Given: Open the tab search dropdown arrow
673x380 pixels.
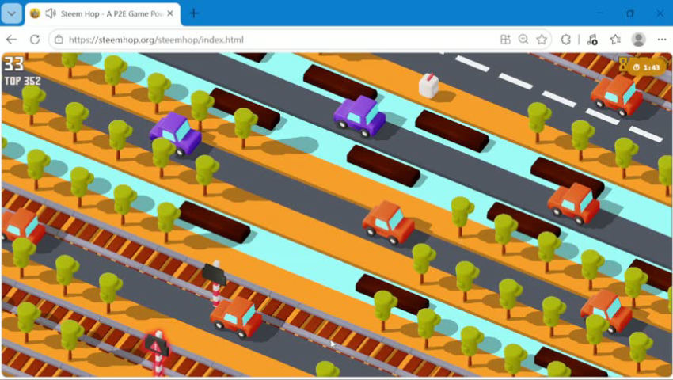Looking at the screenshot, I should pos(12,13).
